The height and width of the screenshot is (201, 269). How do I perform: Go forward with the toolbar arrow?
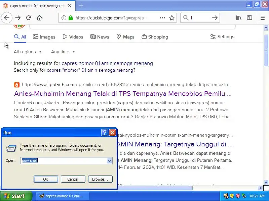[x=18, y=18]
